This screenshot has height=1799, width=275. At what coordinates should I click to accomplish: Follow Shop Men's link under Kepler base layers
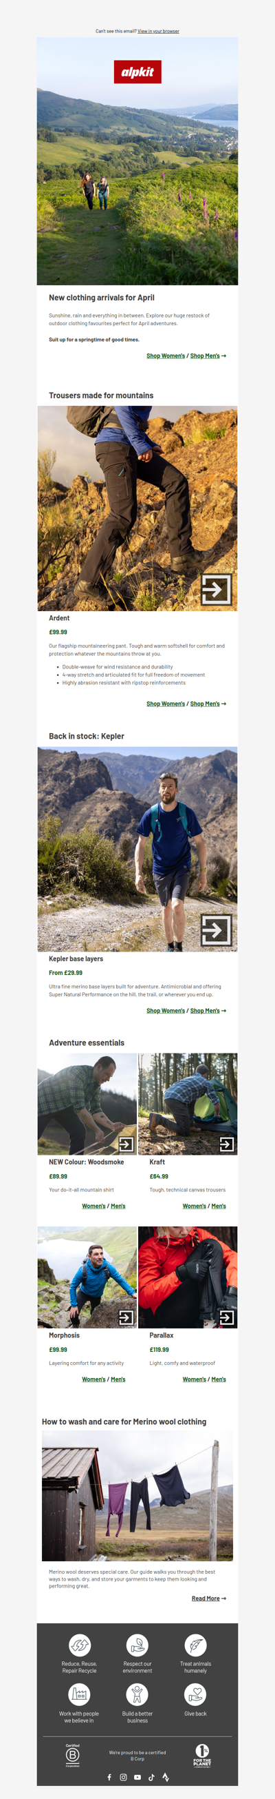tap(205, 1010)
